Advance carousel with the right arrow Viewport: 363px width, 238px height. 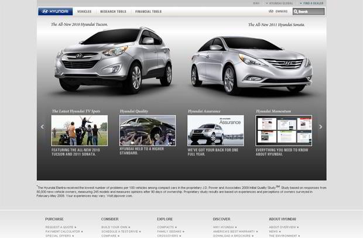(x=320, y=126)
